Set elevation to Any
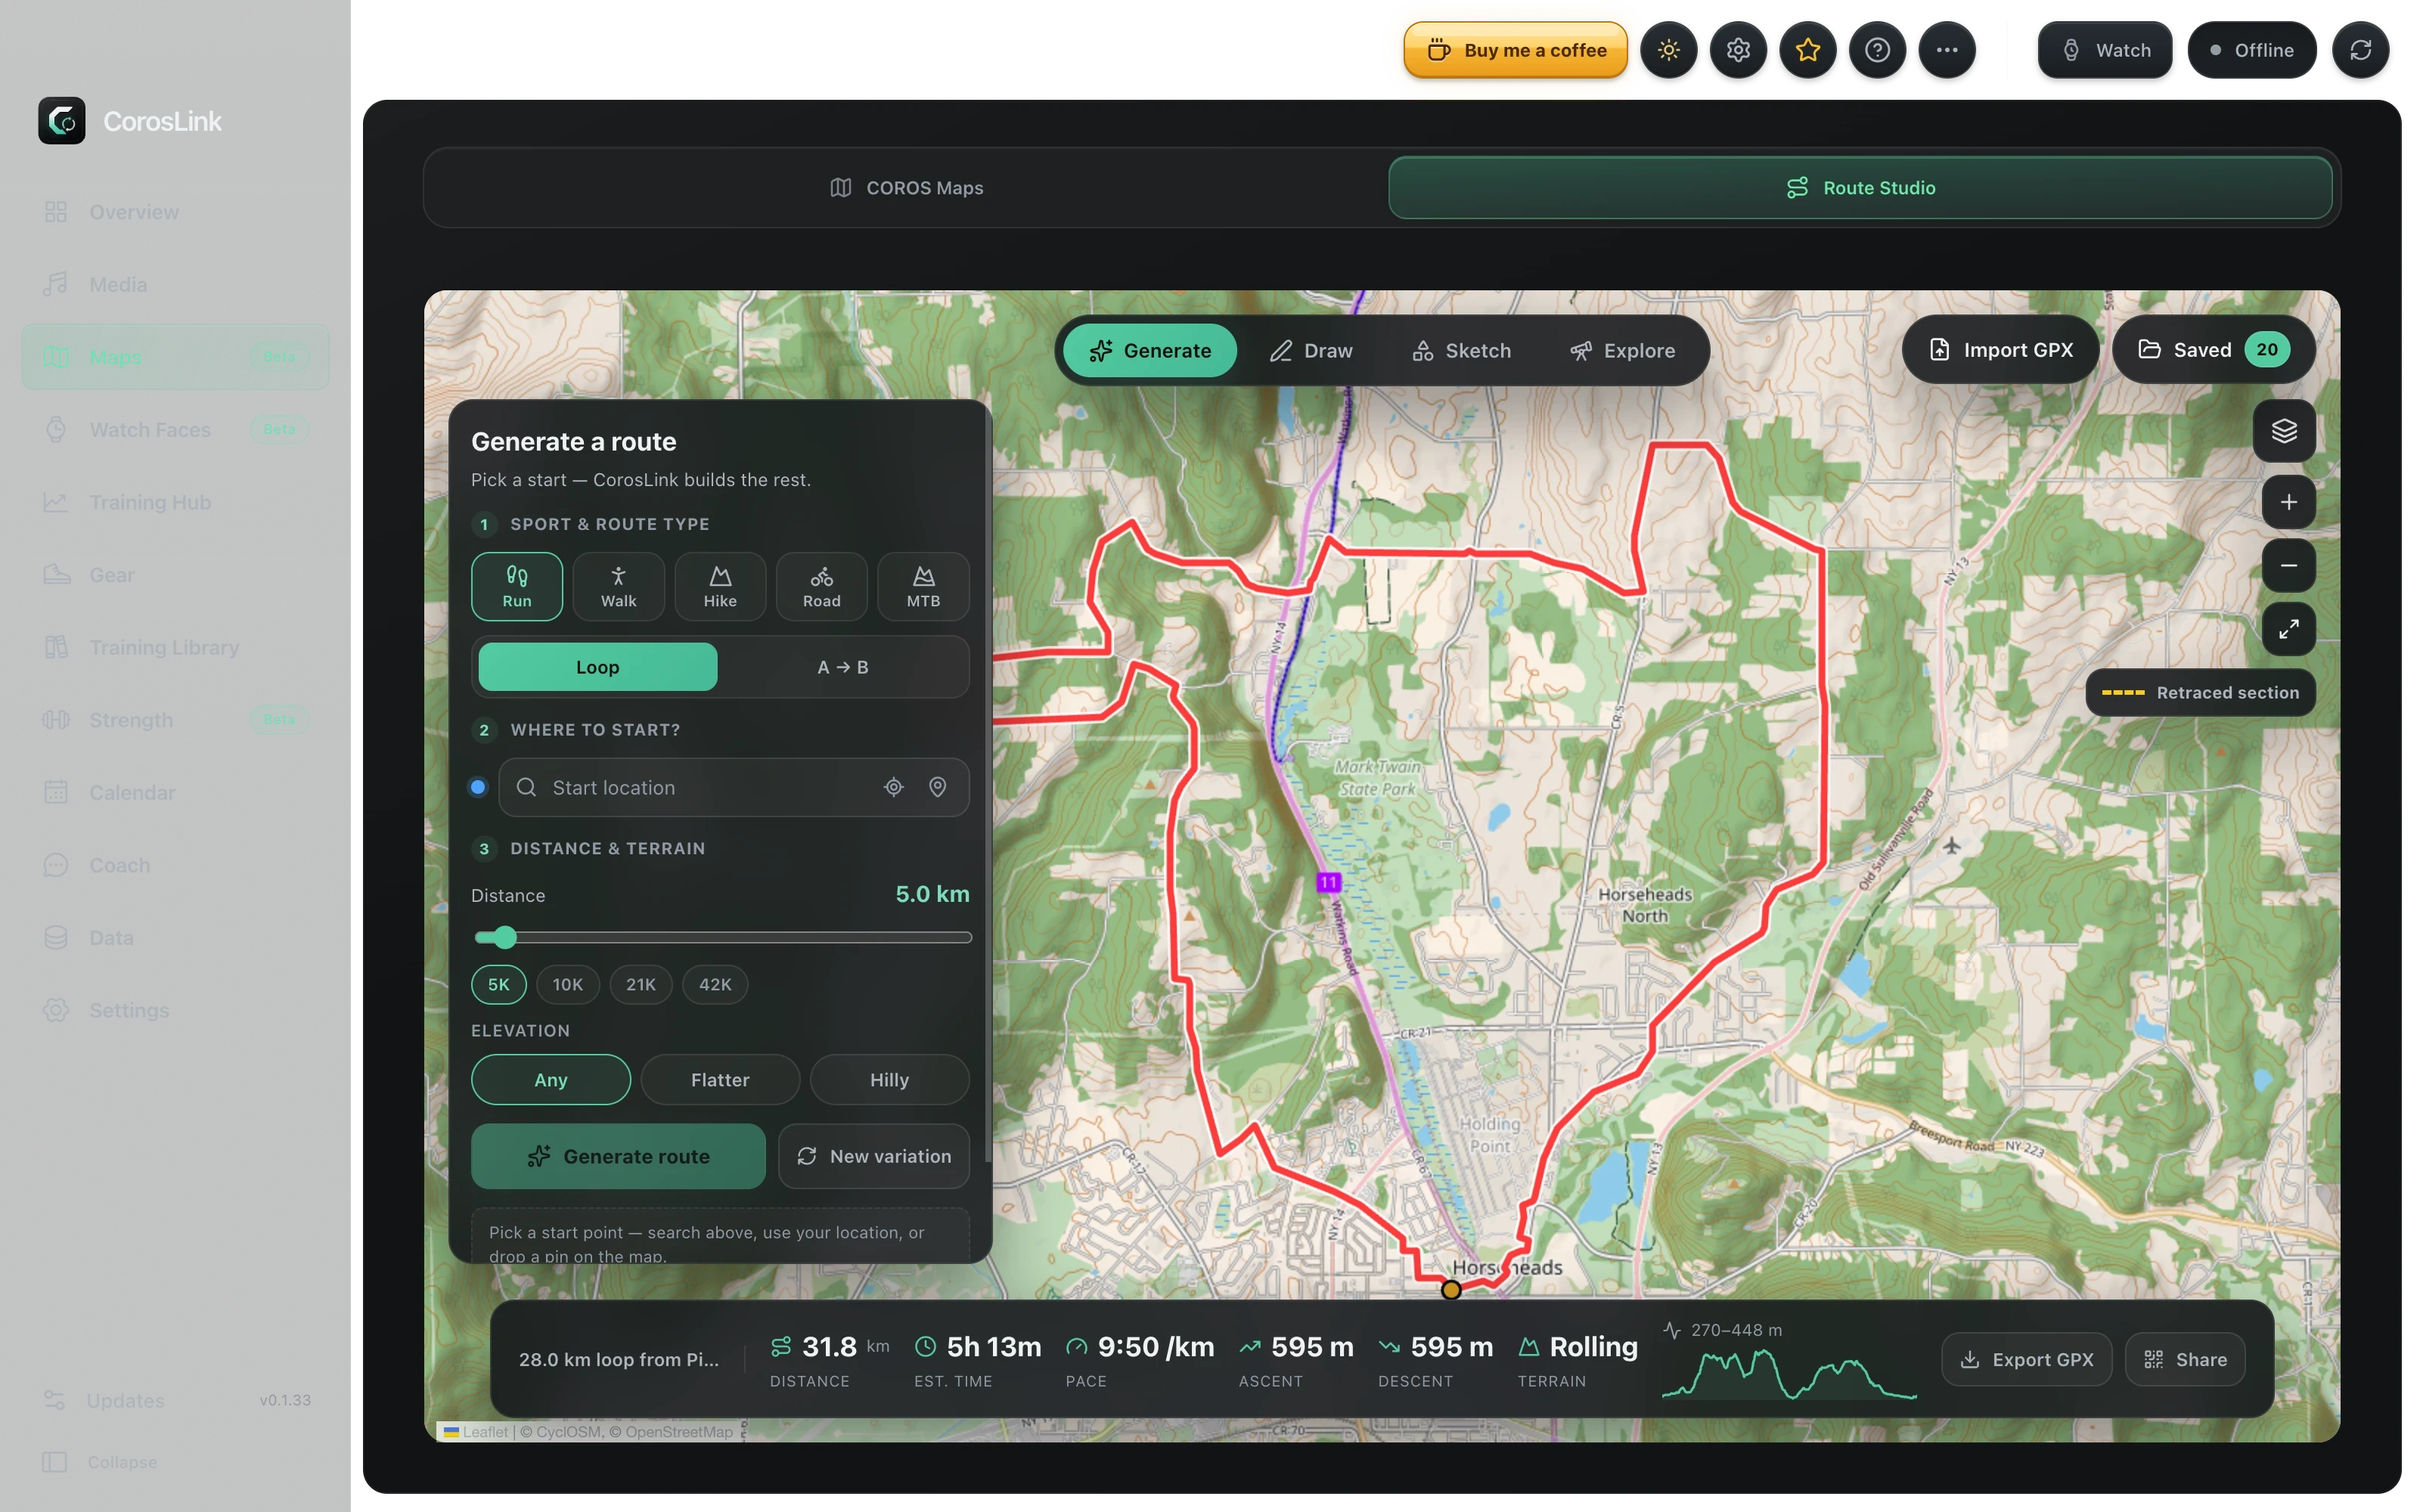 [550, 1080]
